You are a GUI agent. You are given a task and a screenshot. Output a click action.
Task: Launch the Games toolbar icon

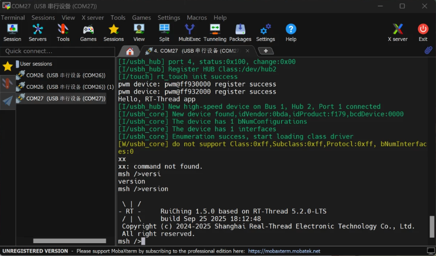point(88,33)
